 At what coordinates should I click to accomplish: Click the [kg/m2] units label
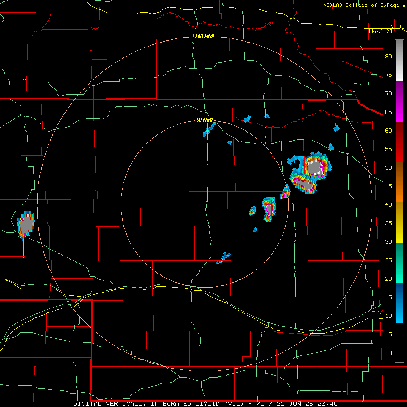(x=381, y=32)
